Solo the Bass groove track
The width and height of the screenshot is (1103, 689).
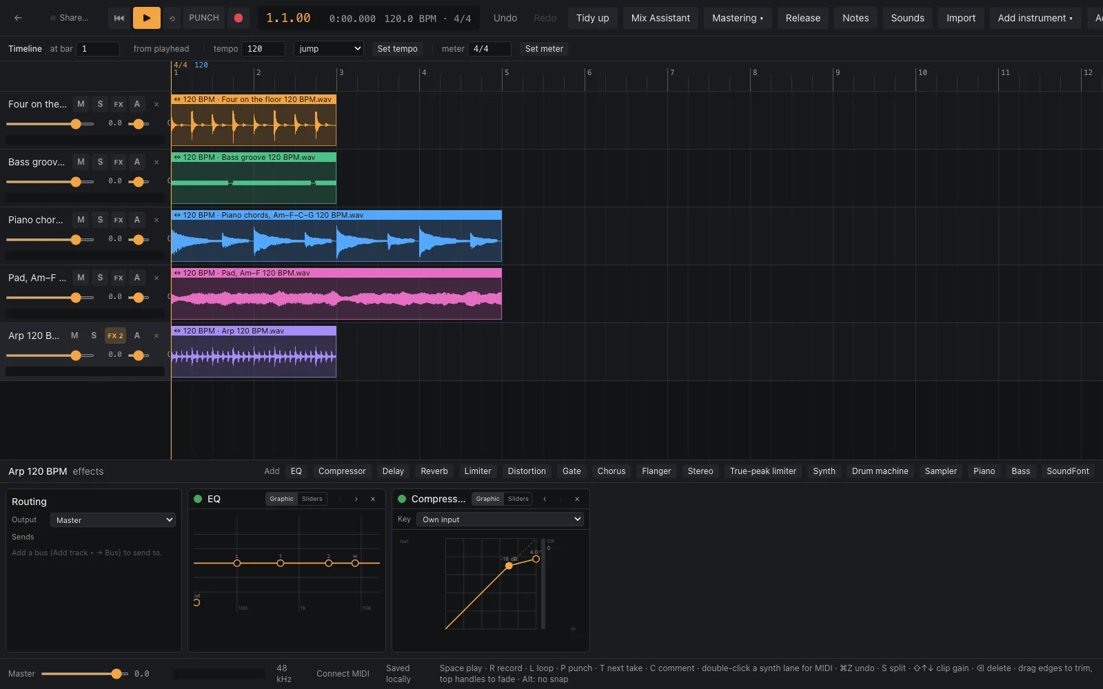[x=100, y=162]
